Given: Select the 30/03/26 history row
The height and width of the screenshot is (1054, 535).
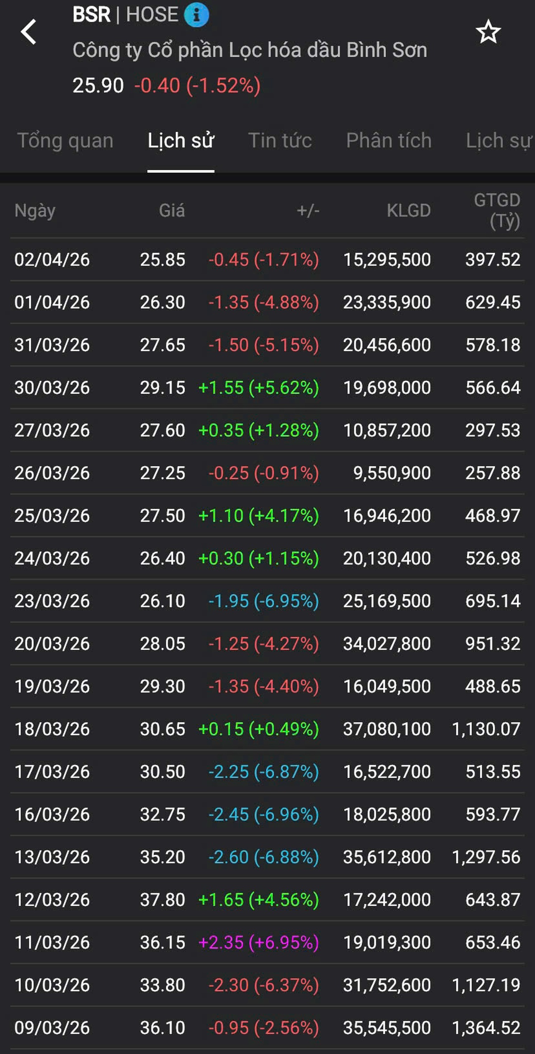Looking at the screenshot, I should coord(267,388).
